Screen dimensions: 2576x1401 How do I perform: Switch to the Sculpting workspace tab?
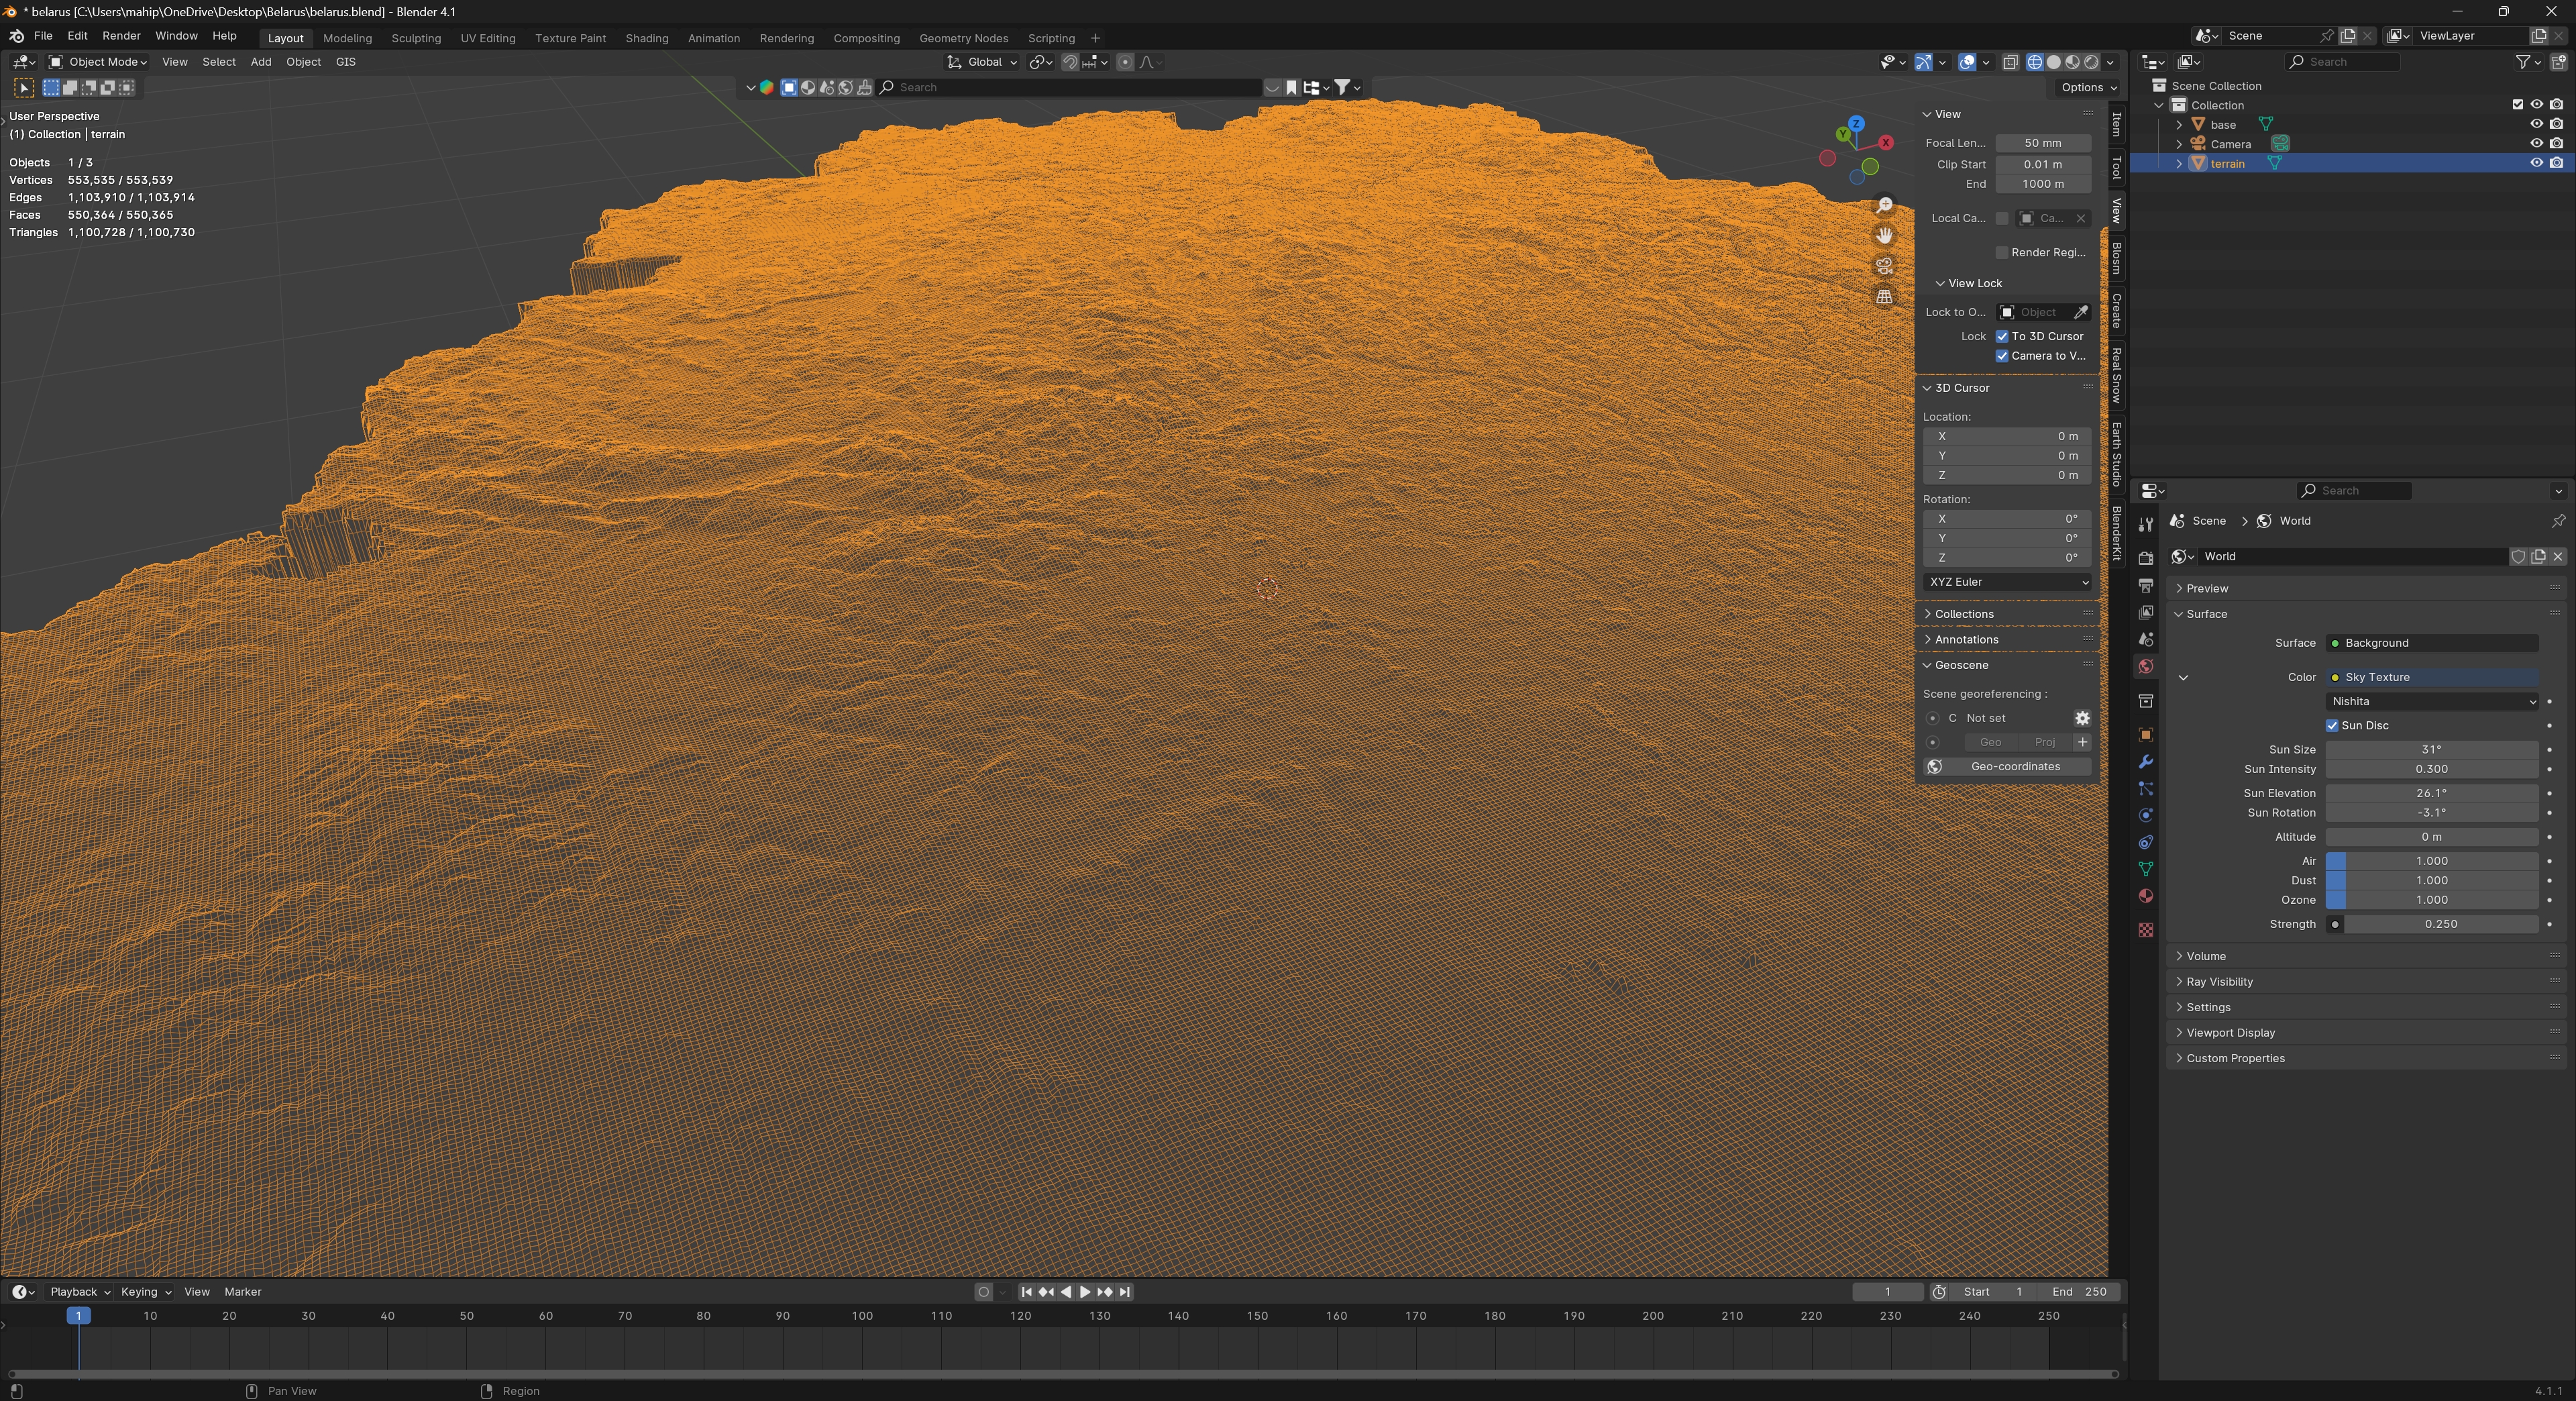tap(415, 38)
